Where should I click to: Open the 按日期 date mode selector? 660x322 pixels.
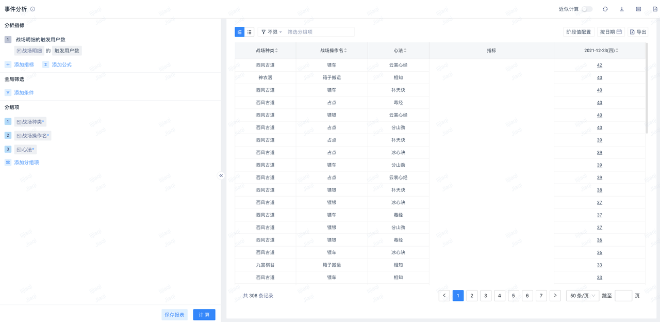tap(610, 32)
